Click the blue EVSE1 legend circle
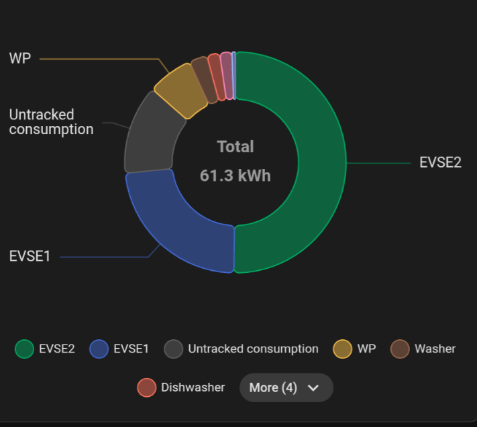 coord(99,349)
